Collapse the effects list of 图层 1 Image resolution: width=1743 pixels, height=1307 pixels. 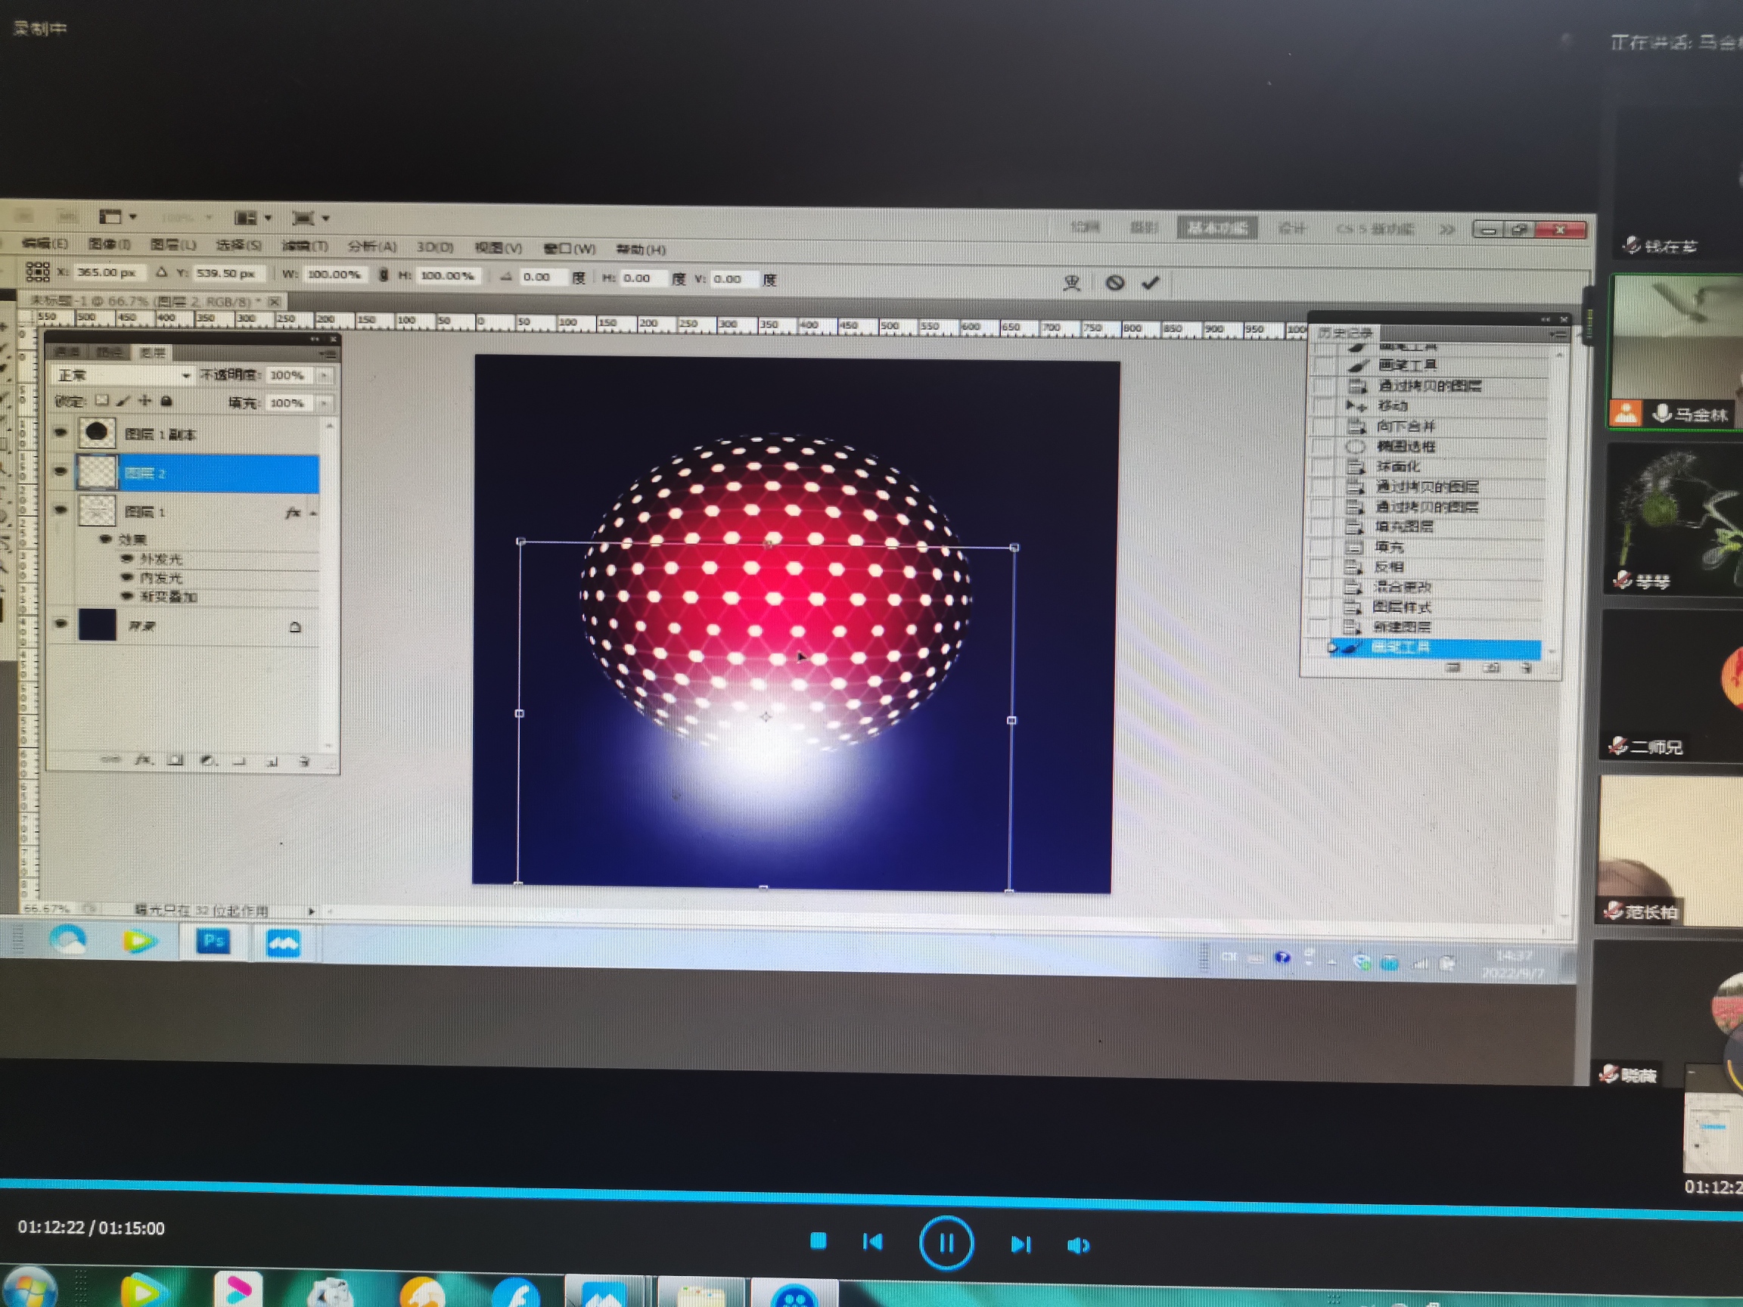coord(313,514)
